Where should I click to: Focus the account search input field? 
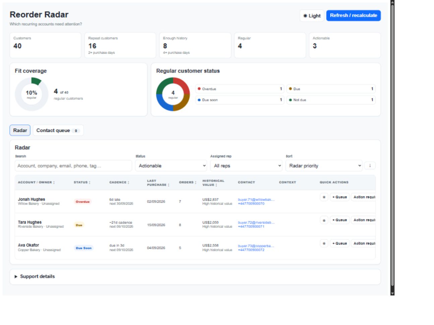point(73,166)
